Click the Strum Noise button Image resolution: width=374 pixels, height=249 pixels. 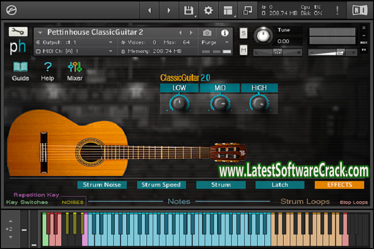click(102, 185)
